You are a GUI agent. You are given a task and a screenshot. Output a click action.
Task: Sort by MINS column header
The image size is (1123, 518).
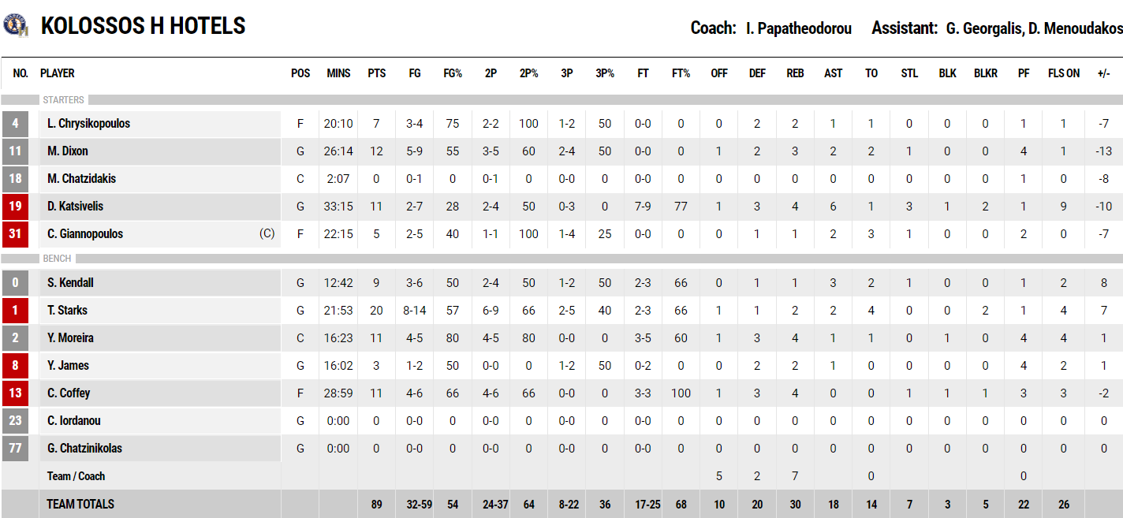(338, 73)
